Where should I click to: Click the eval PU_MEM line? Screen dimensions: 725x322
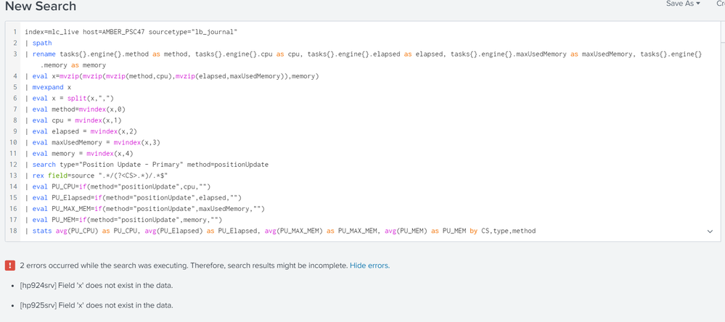click(123, 220)
